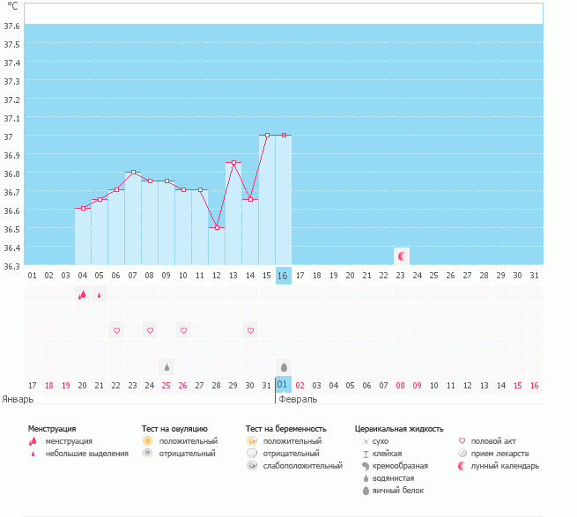This screenshot has height=517, width=577.
Task: Click the temperature point on cycle day 13
Action: point(233,162)
